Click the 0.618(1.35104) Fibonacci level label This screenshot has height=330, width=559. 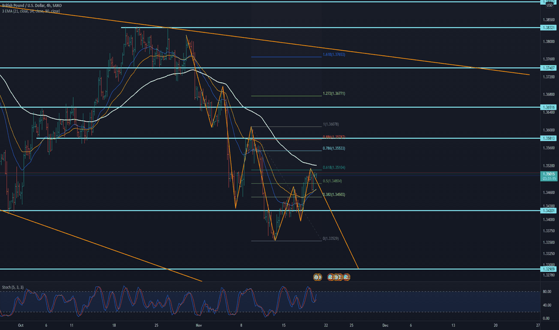[333, 167]
